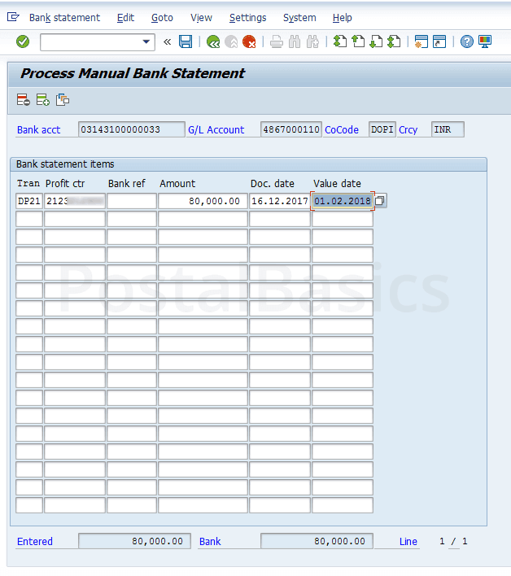Image resolution: width=511 pixels, height=576 pixels.
Task: Click the Bank ref field in first row
Action: (131, 201)
